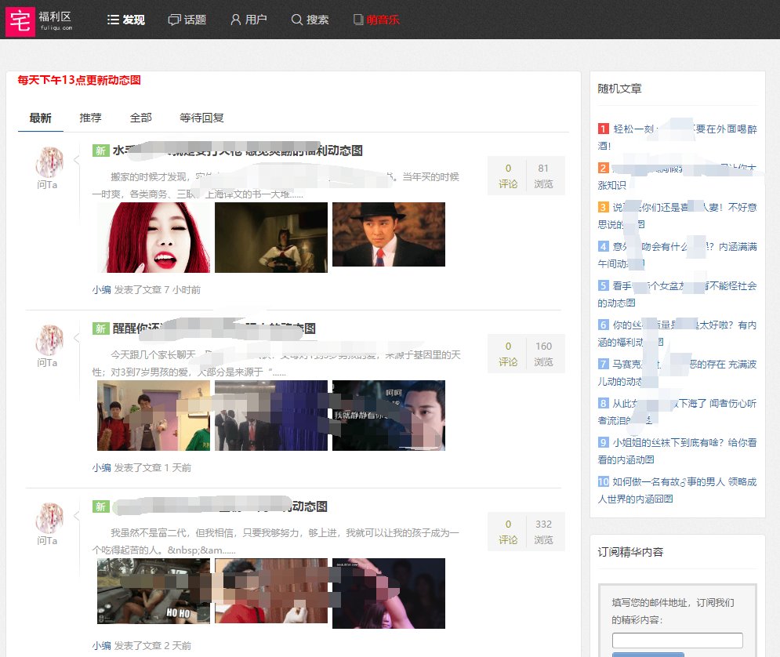Viewport: 780px width, 657px height.
Task: Click the red-haired woman thumbnail
Action: (x=154, y=238)
